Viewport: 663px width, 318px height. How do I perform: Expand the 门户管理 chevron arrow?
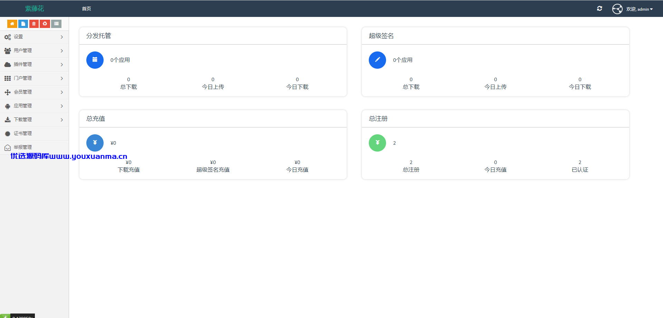pos(62,78)
